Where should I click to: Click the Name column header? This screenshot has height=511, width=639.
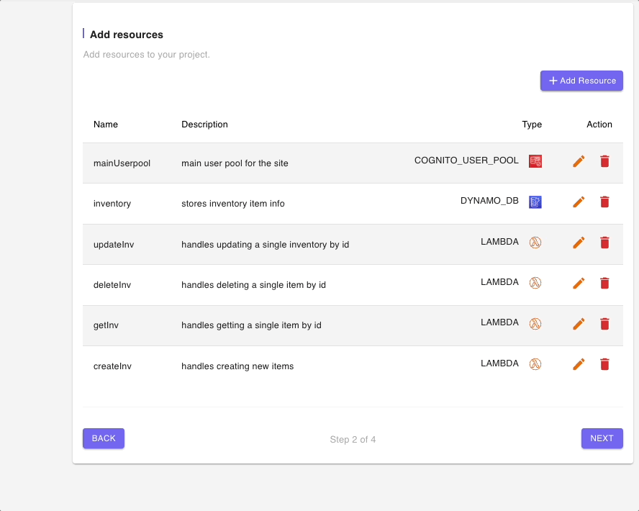[x=106, y=125]
